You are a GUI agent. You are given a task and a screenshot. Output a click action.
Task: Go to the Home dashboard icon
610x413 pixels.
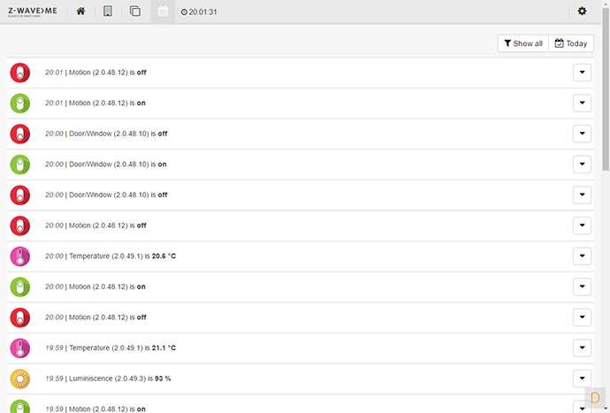(x=80, y=11)
